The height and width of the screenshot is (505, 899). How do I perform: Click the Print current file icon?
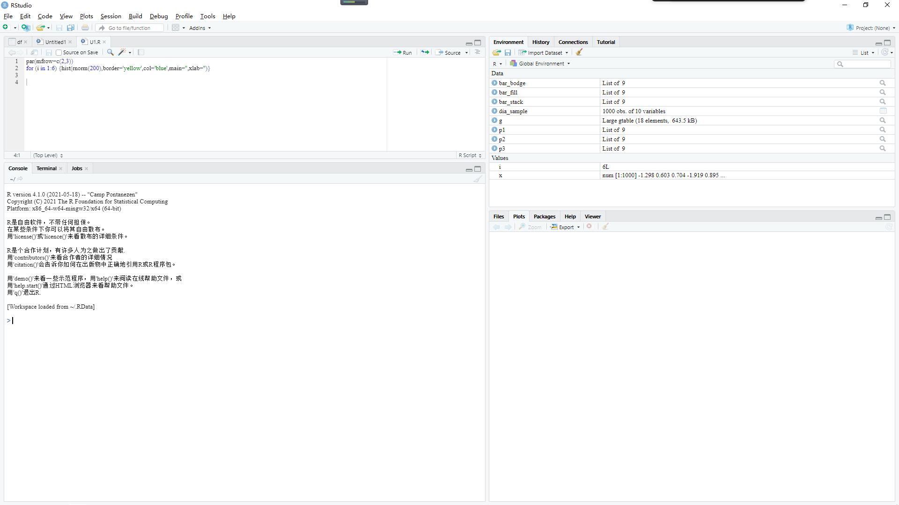click(85, 28)
